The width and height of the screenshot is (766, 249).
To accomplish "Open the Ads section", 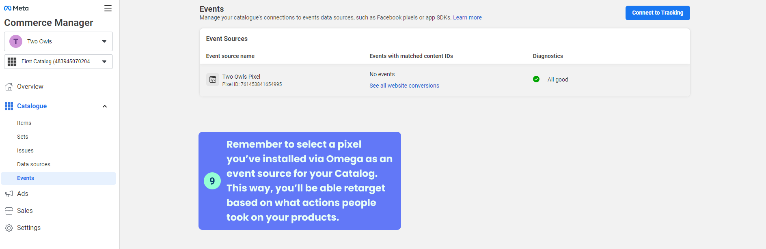I will click(x=23, y=194).
